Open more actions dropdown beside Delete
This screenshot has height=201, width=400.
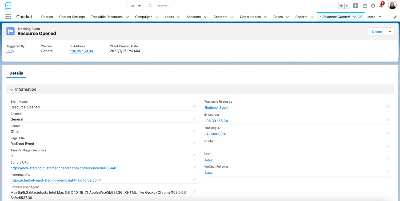click(390, 32)
